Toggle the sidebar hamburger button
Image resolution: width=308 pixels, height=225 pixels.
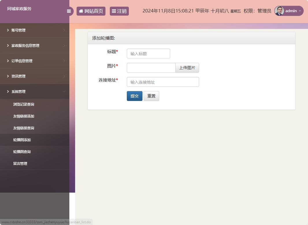(69, 11)
